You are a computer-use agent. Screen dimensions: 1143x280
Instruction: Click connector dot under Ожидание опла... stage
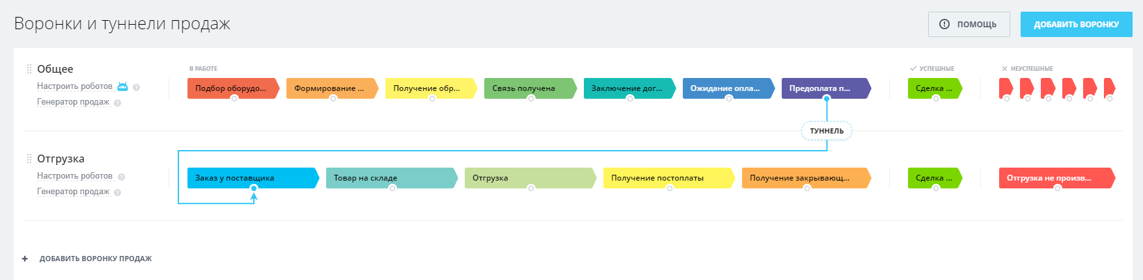(729, 99)
